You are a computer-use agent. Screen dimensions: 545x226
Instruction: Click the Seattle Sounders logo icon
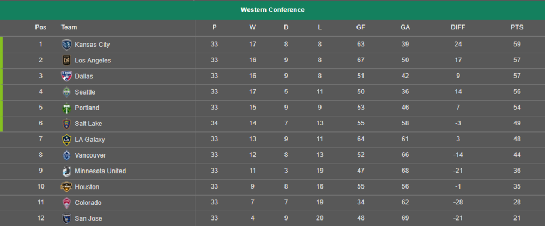[66, 92]
